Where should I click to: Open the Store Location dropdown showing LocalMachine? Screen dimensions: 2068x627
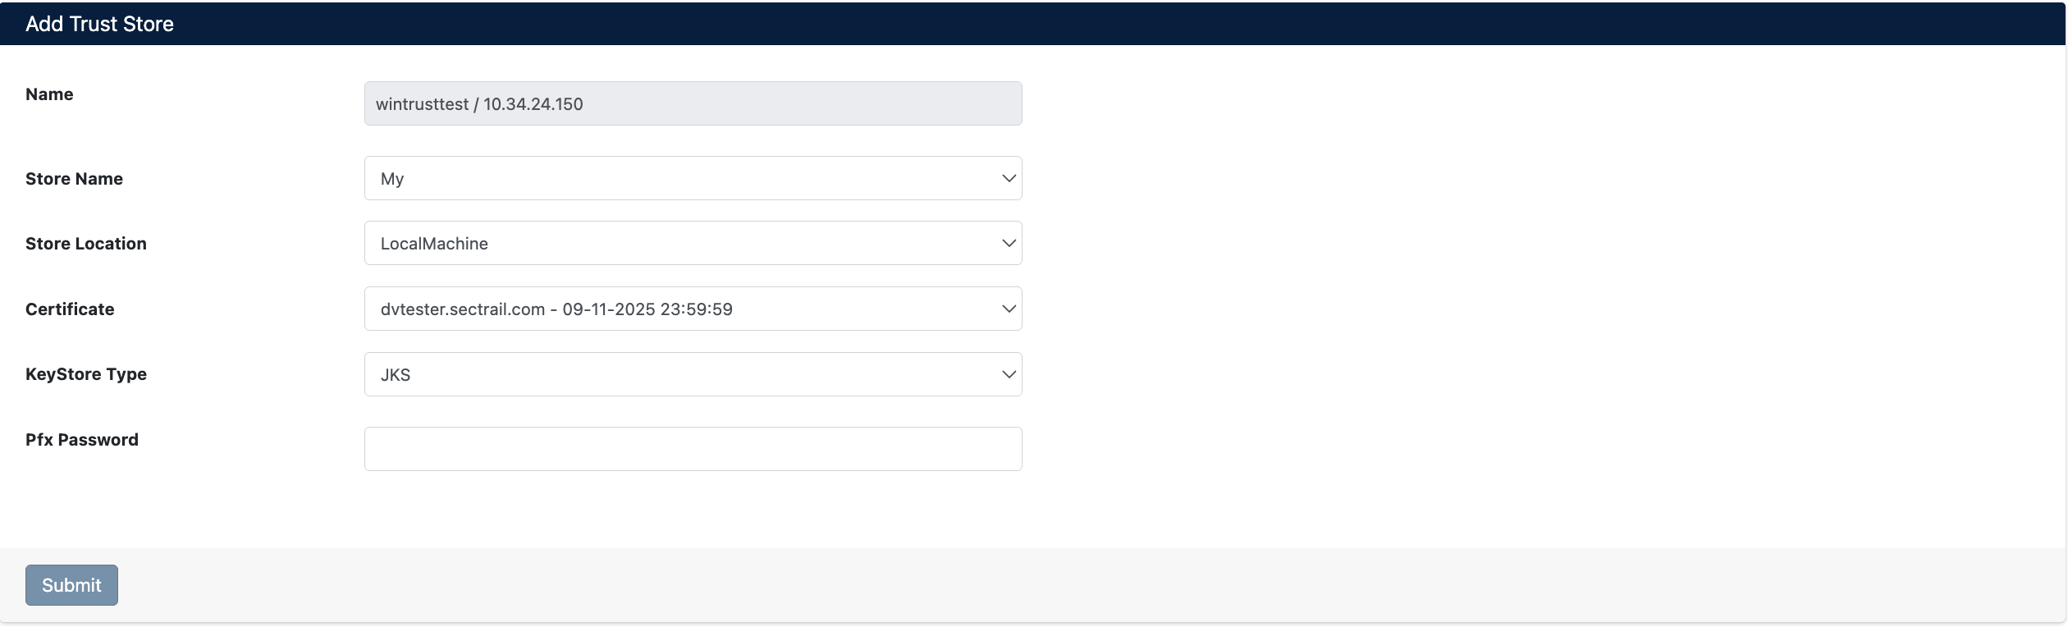tap(693, 242)
